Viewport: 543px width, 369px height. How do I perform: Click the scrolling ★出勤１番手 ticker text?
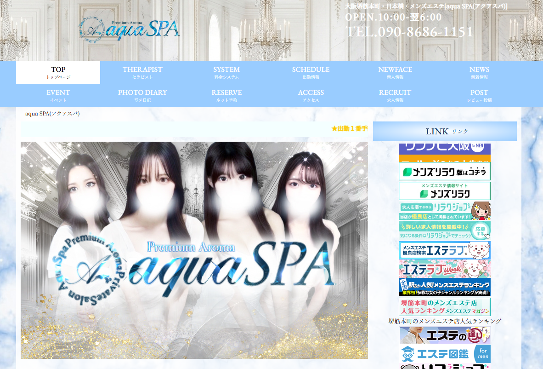click(x=350, y=129)
